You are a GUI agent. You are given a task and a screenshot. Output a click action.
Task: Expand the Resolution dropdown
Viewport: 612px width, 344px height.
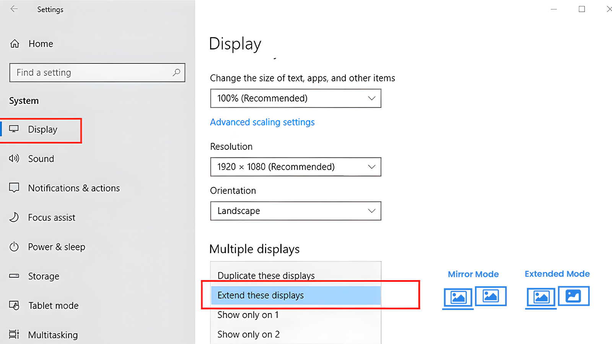click(295, 167)
